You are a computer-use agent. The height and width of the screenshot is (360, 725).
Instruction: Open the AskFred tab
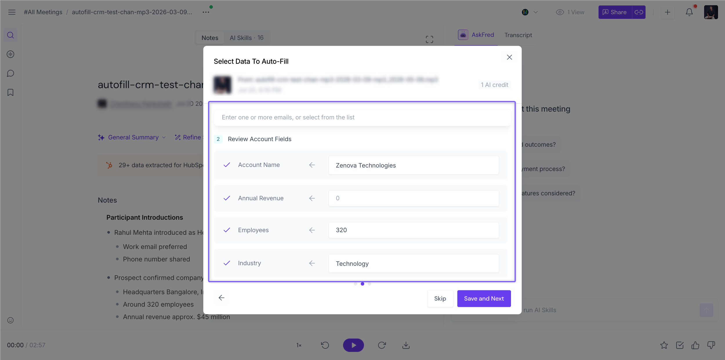coord(476,35)
